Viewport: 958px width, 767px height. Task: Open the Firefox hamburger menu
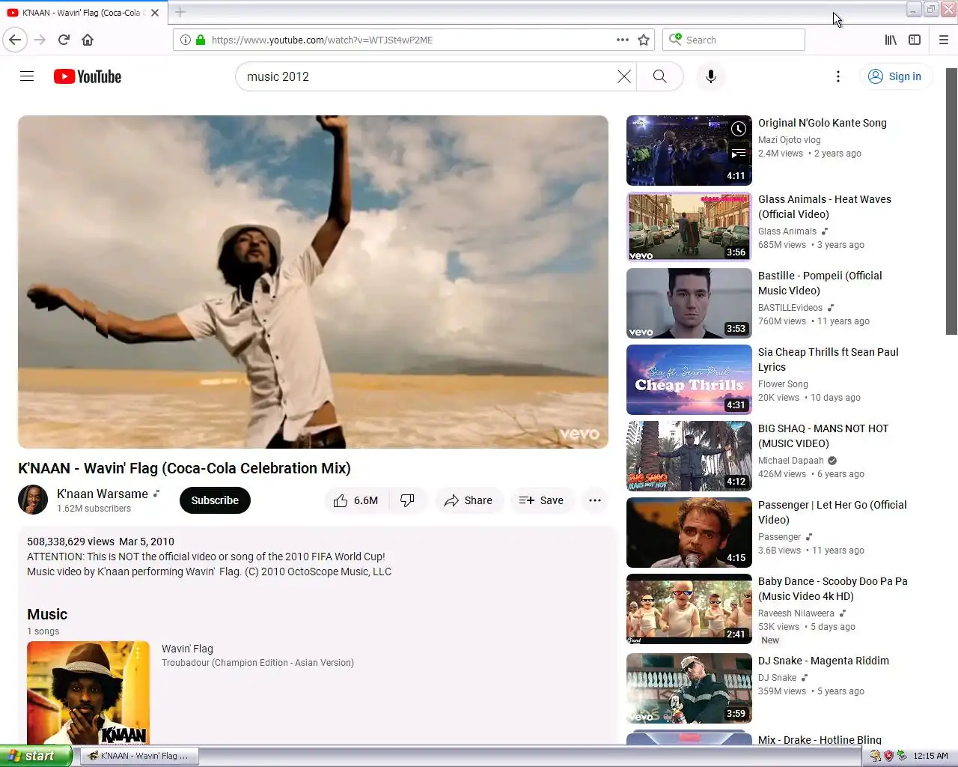(943, 40)
